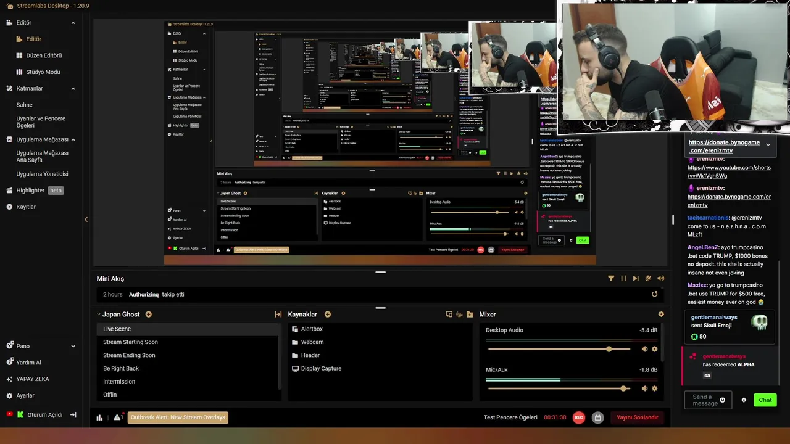Toggle recording with REC button
The image size is (790, 444).
[579, 417]
